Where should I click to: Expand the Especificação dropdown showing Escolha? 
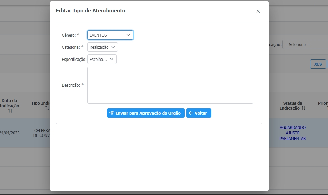pos(102,59)
